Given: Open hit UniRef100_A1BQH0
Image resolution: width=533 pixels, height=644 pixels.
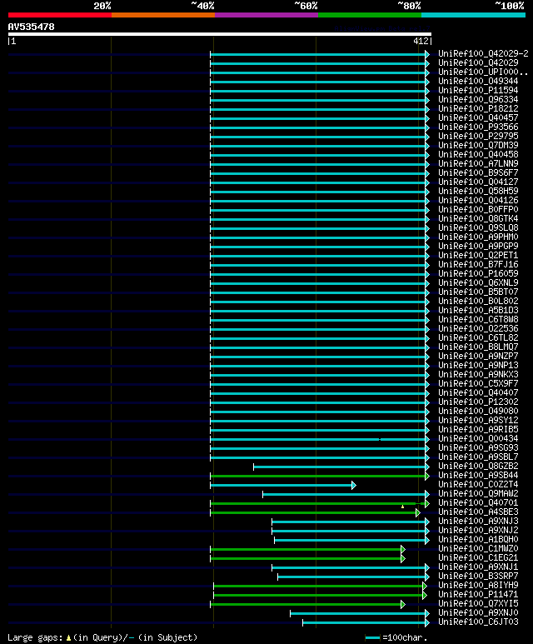Looking at the screenshot, I should (478, 539).
